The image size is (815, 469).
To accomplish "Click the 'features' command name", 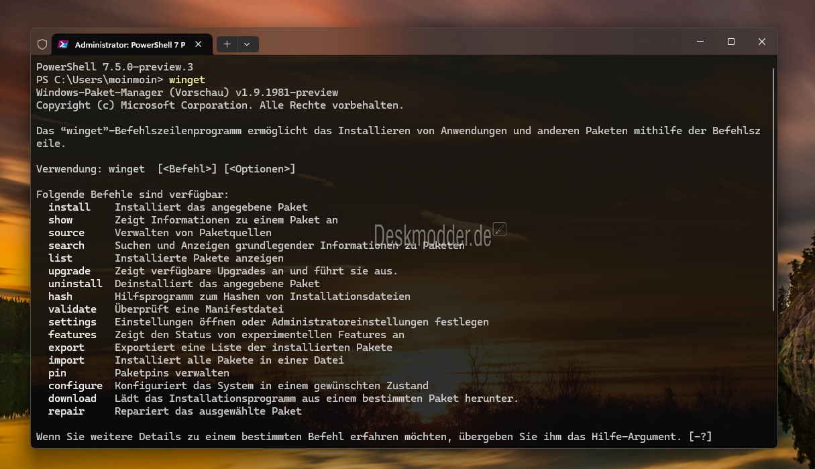I will coord(72,335).
